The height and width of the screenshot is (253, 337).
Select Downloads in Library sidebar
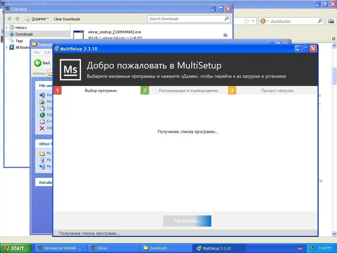click(x=24, y=34)
